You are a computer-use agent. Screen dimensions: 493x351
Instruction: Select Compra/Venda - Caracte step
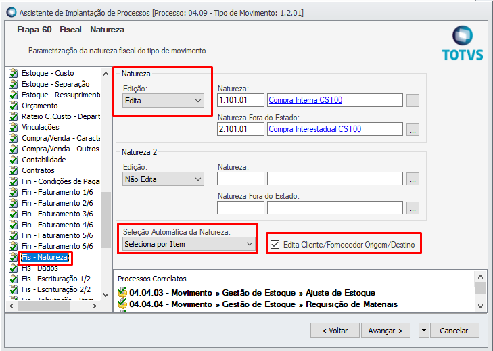pyautogui.click(x=61, y=138)
